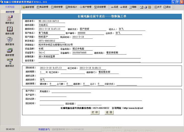This screenshot has height=132, width=184.
Task: Click the 回访客服 blank field
Action: point(89,104)
